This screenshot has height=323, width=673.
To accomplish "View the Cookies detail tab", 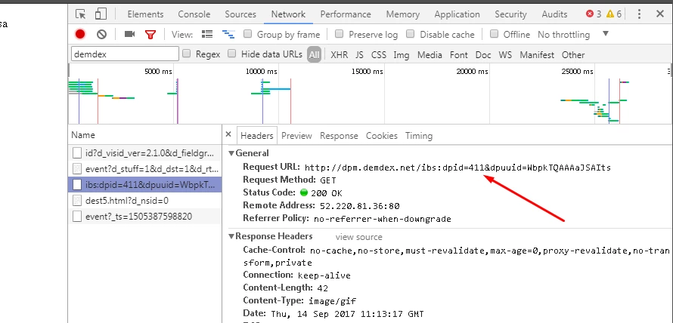I will pyautogui.click(x=382, y=136).
